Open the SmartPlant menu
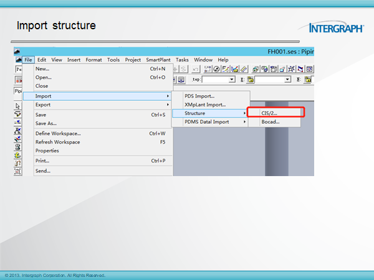374x280 pixels. (158, 60)
